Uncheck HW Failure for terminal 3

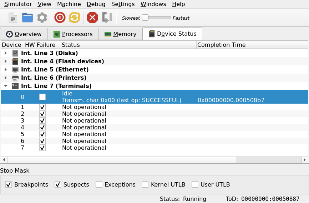tap(42, 120)
